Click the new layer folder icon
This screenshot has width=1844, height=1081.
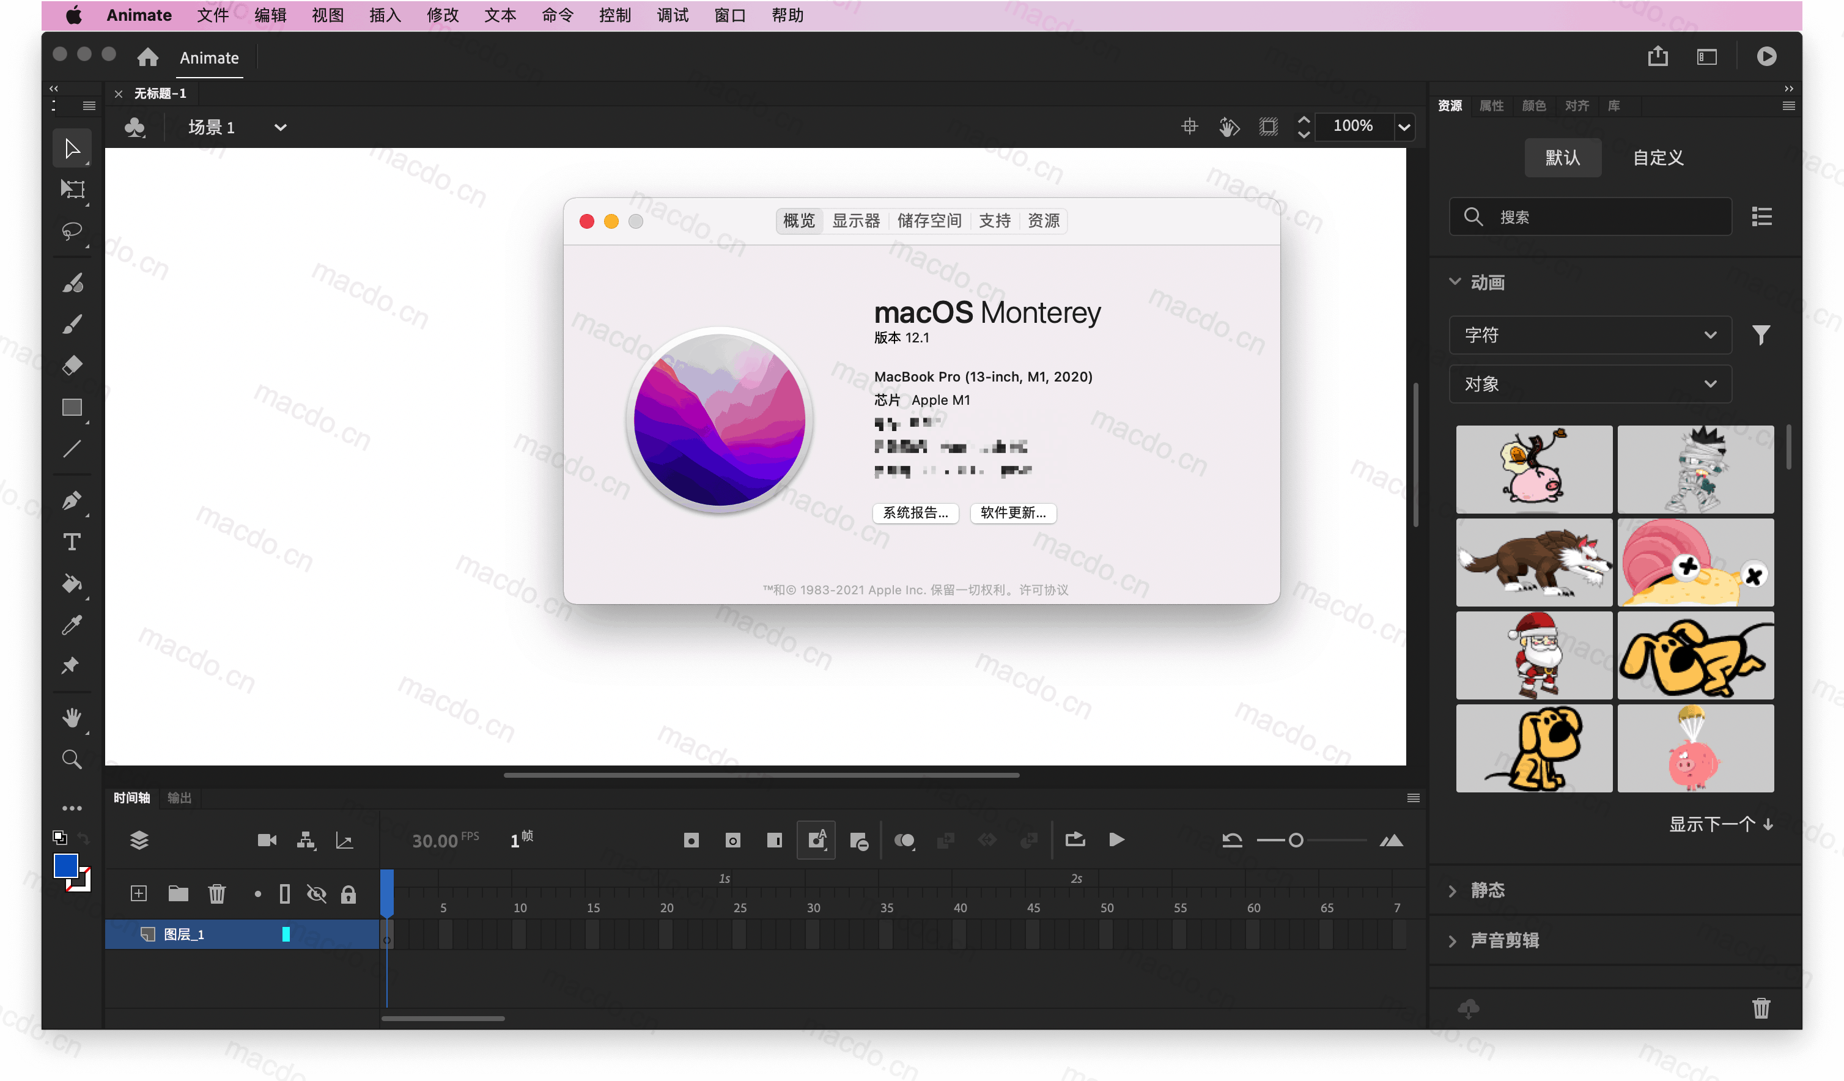point(178,894)
